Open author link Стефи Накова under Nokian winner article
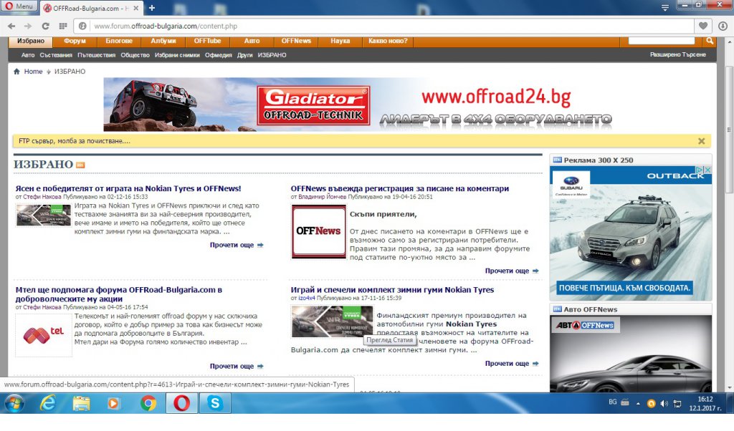 42,197
